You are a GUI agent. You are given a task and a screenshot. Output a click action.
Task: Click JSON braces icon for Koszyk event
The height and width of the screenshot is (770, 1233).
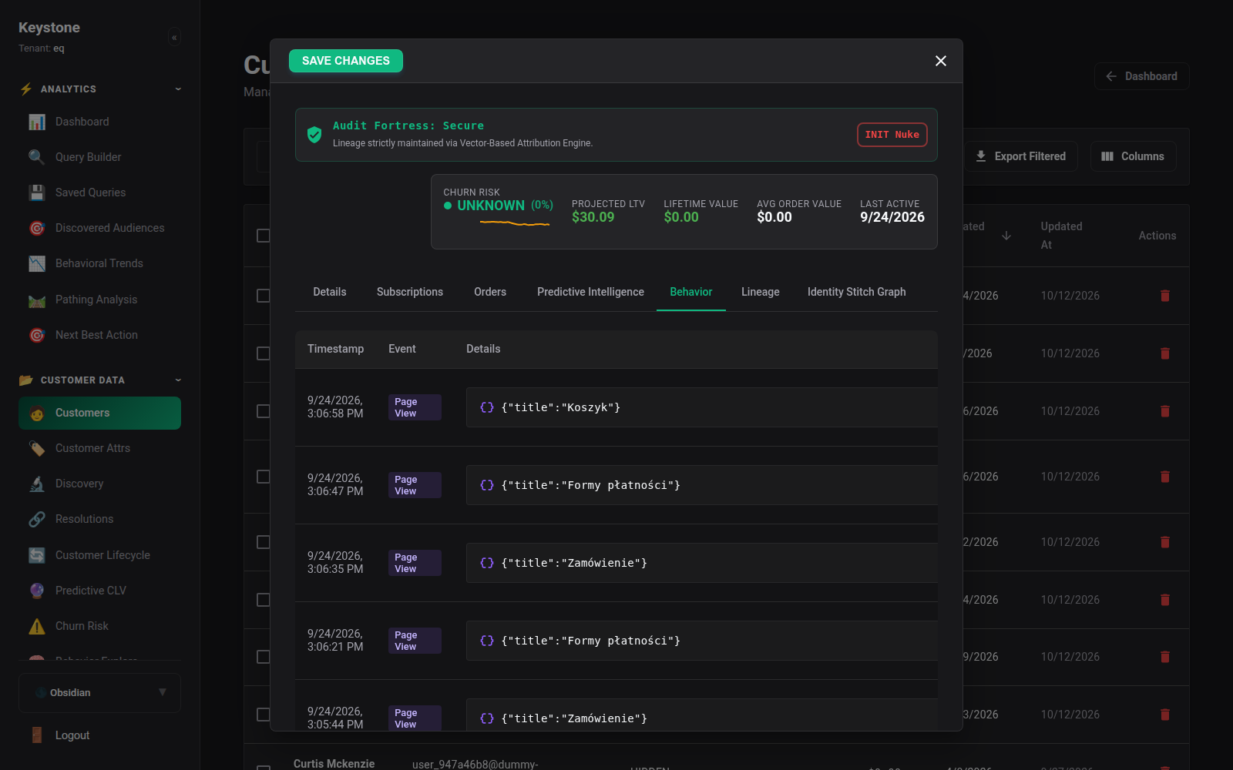tap(487, 407)
